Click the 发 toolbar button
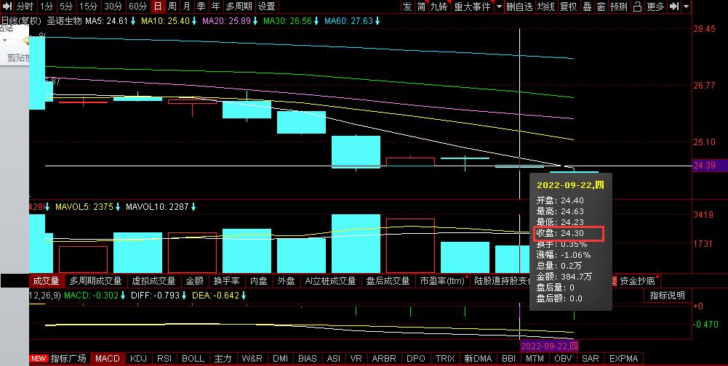 coord(407,7)
